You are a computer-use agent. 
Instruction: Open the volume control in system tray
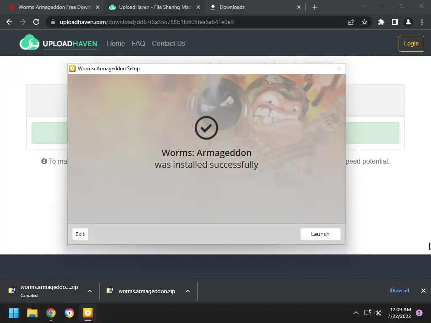(x=378, y=313)
